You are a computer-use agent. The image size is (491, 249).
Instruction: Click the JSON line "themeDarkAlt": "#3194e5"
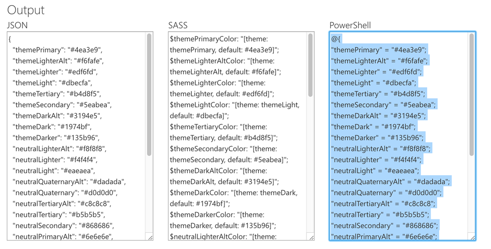[x=58, y=116]
